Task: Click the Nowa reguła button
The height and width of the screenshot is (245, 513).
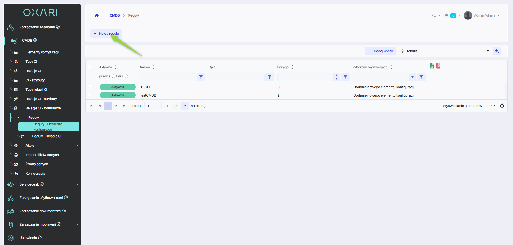Action: (106, 34)
